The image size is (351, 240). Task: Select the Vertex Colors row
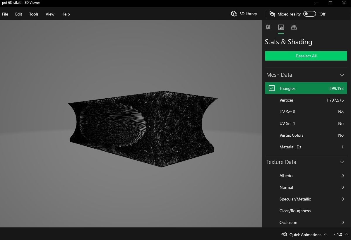306,135
